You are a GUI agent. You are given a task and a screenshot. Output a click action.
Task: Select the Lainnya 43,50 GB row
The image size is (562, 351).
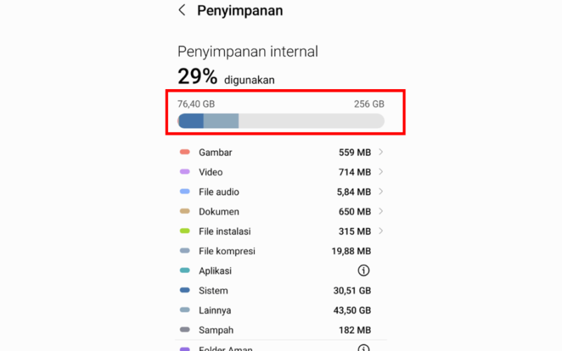pos(281,310)
